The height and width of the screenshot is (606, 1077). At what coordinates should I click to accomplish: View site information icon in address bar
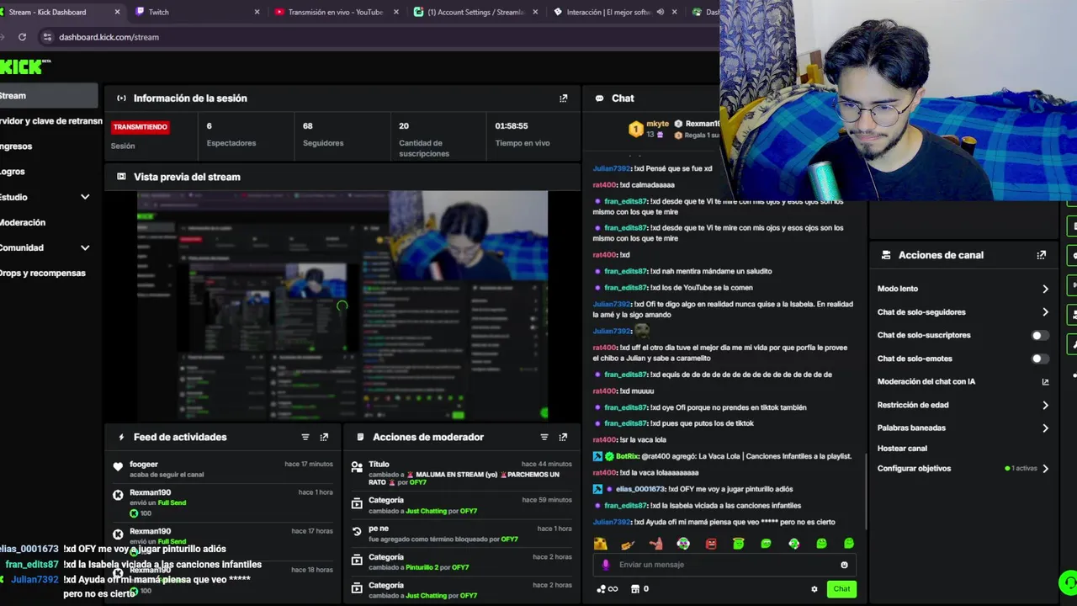pos(47,37)
